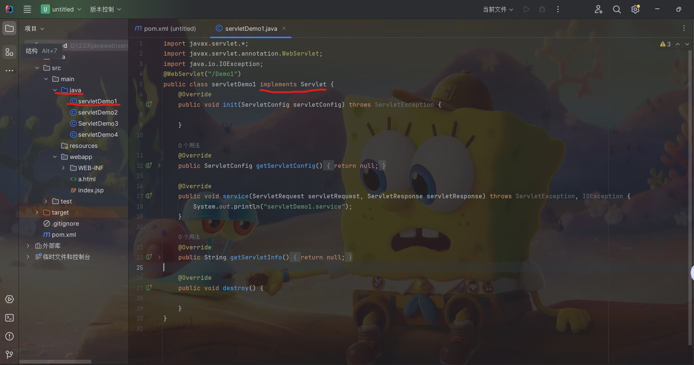Expand the target folder

[37, 212]
